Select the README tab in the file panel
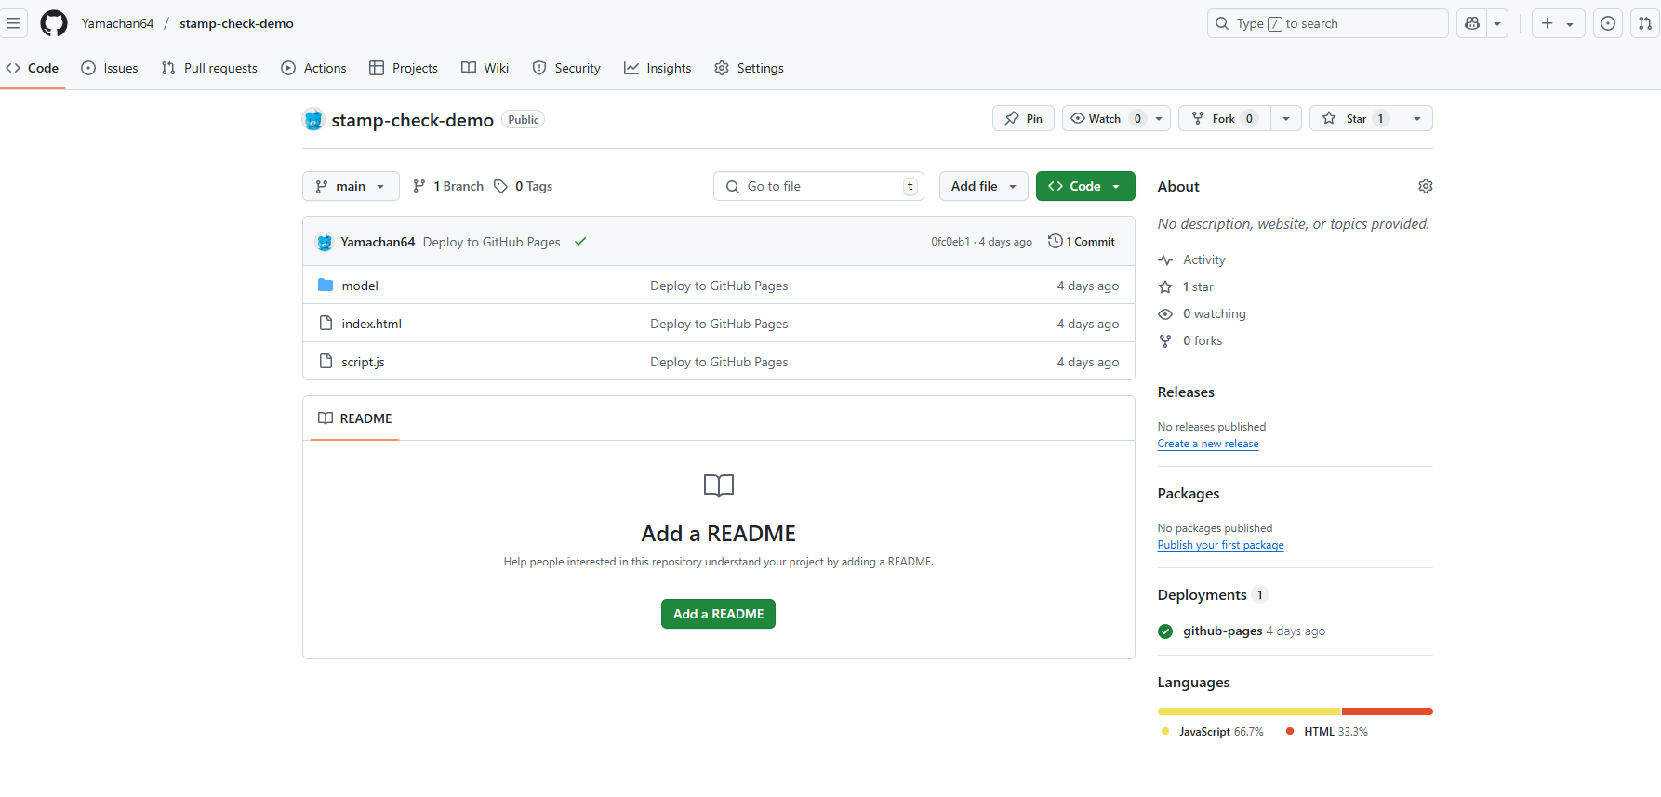1661x797 pixels. coord(355,418)
